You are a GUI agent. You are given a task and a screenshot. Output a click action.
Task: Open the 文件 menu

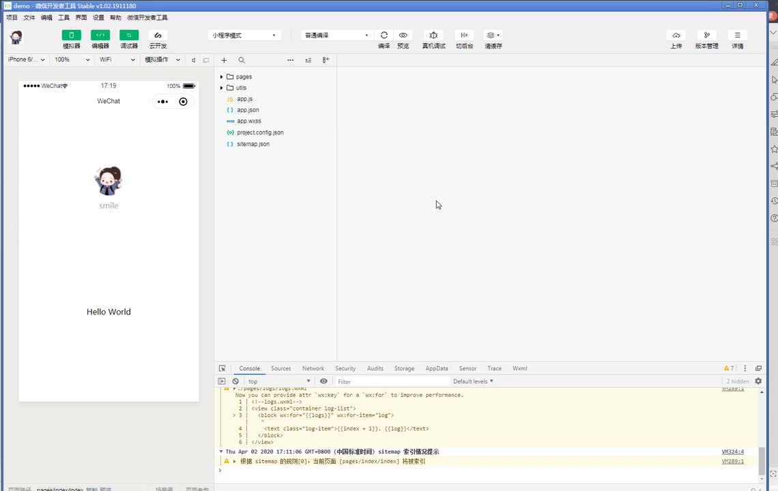pos(29,17)
